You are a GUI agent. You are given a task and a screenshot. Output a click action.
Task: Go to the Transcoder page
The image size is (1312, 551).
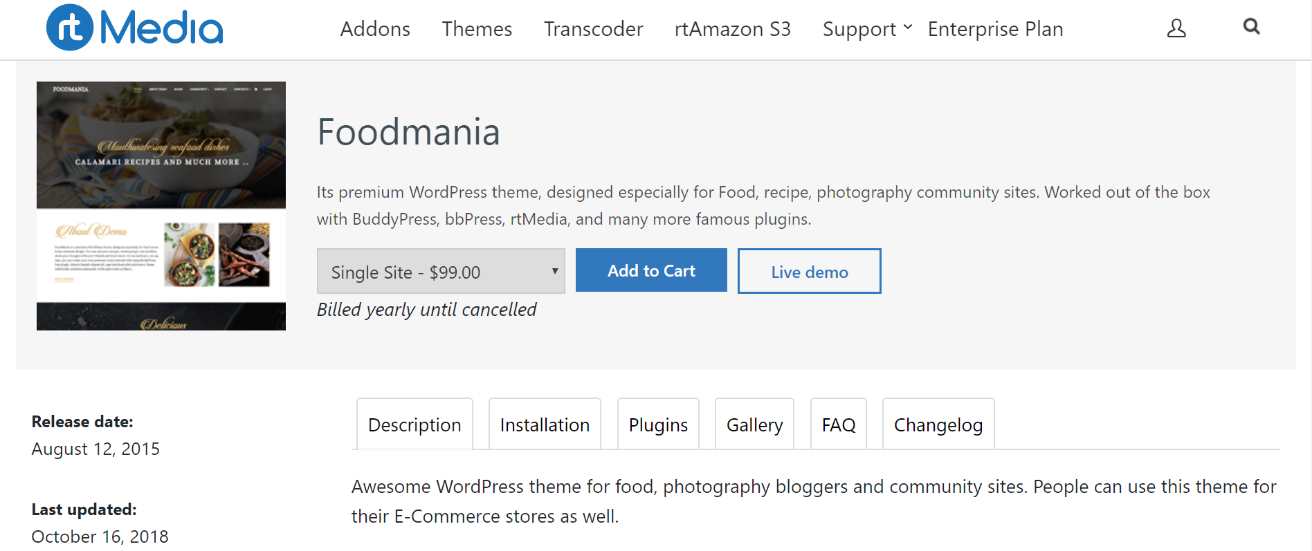click(593, 29)
